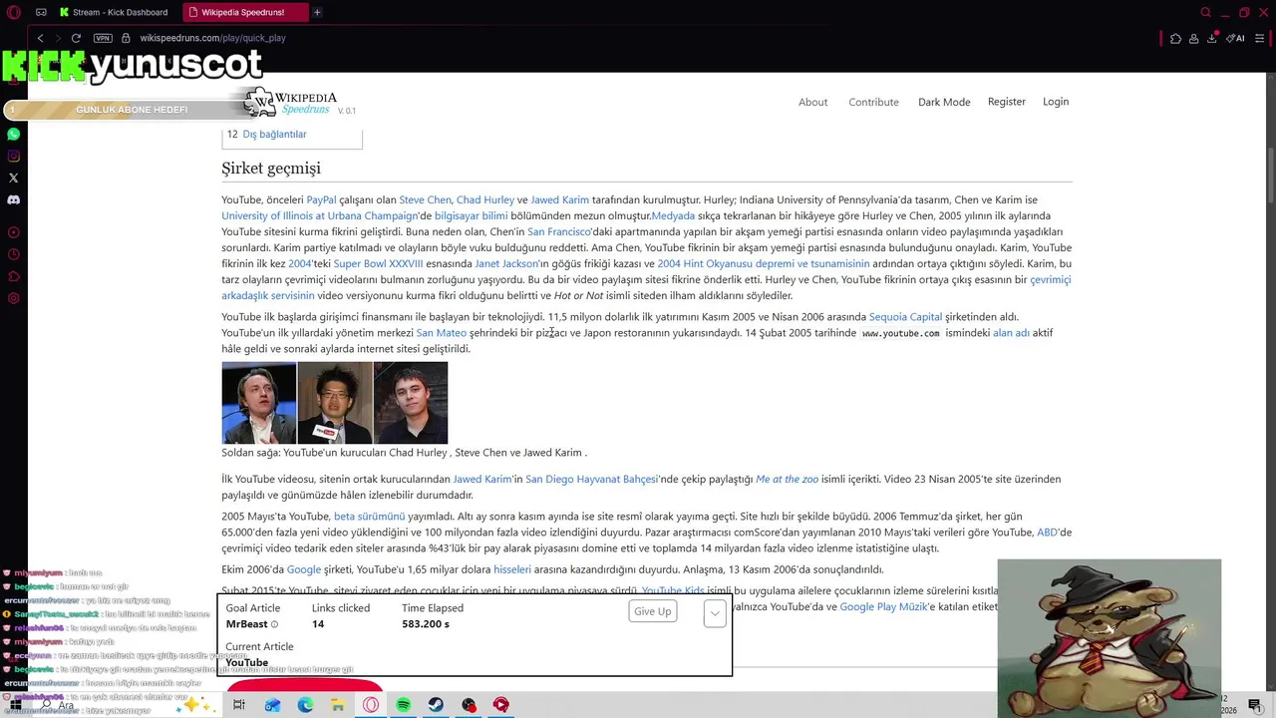Open X (Twitter) in the sidebar
1276x718 pixels.
13,178
